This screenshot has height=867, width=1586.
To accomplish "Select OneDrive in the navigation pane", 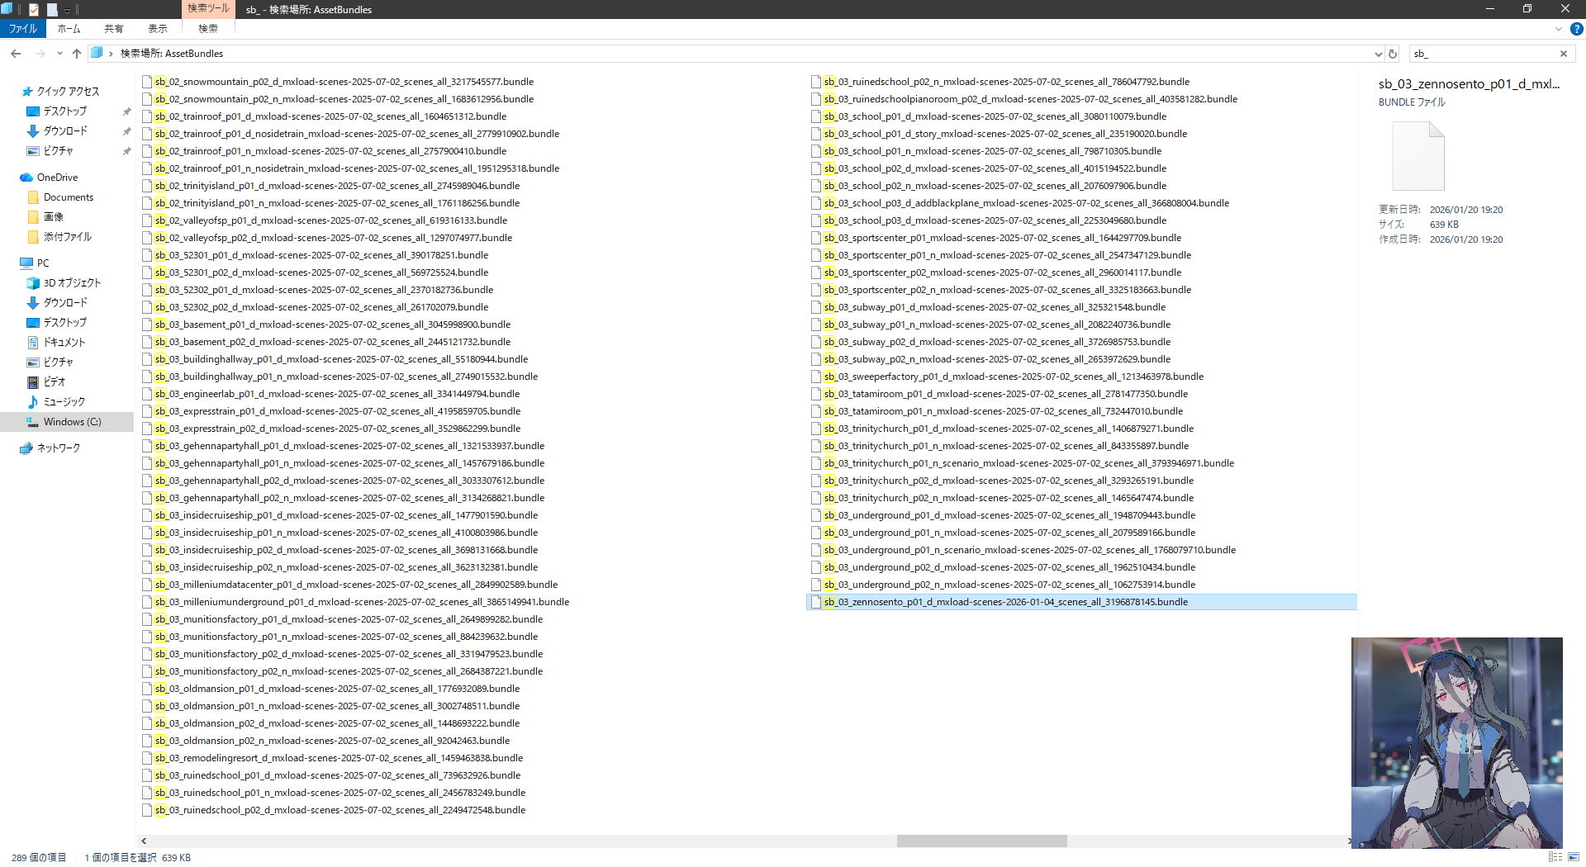I will tap(57, 178).
